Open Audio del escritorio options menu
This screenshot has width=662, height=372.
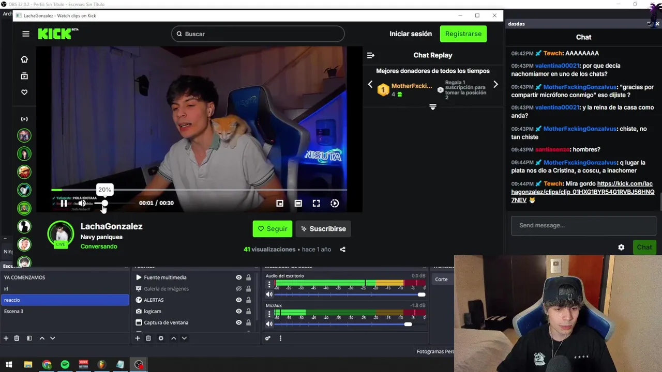coord(269,285)
